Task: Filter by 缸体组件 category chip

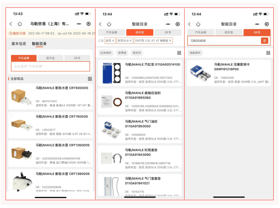Action: (106, 53)
